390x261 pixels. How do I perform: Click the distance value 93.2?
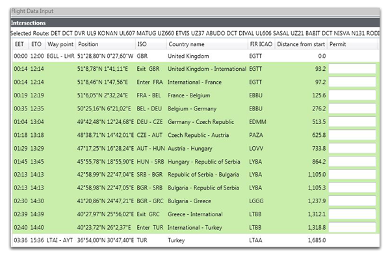[x=320, y=69]
